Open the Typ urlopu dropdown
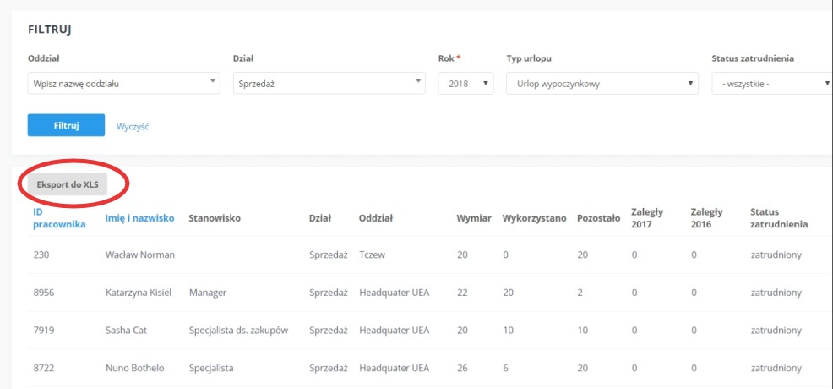 click(x=602, y=84)
